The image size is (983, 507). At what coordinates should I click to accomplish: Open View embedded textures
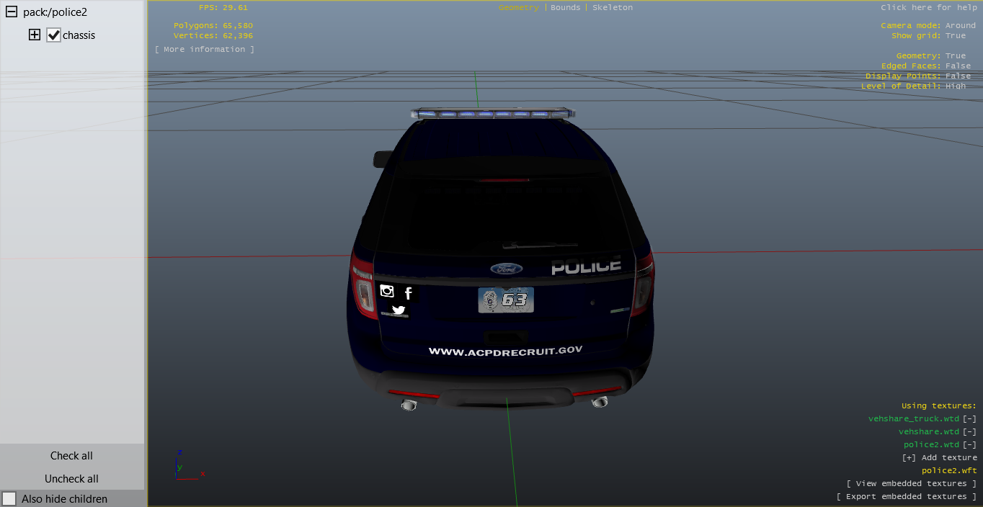coord(912,483)
